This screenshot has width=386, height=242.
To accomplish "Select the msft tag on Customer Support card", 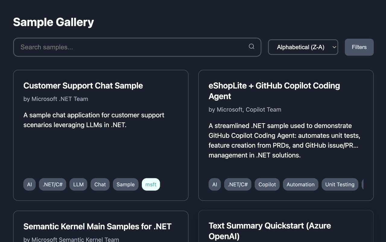I will coord(151,185).
